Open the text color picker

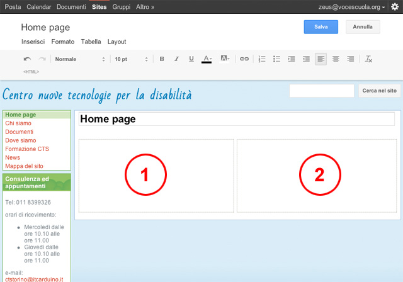coord(207,59)
